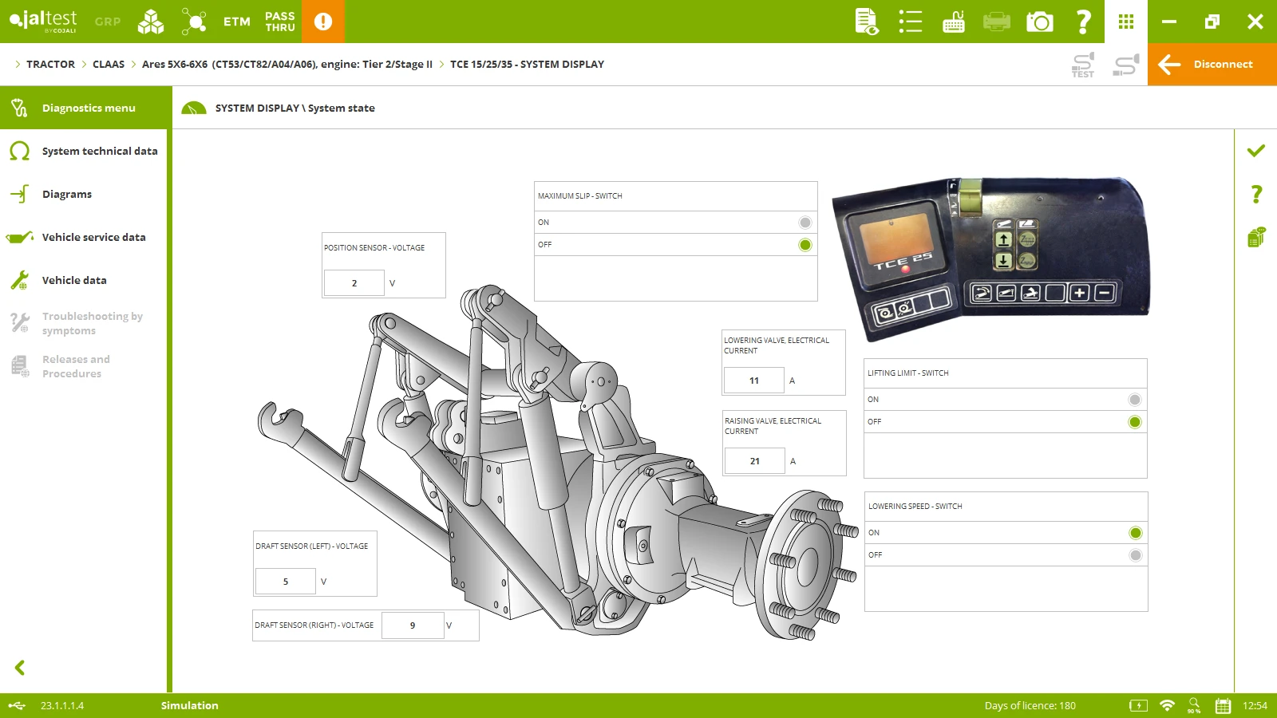Click the green checkmark on right panel
The image size is (1277, 718).
pos(1256,150)
